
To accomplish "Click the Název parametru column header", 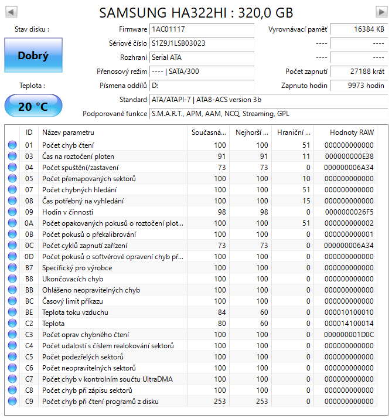I will coord(111,132).
